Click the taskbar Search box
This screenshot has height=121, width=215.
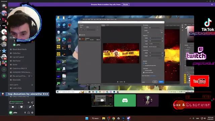click(95, 118)
